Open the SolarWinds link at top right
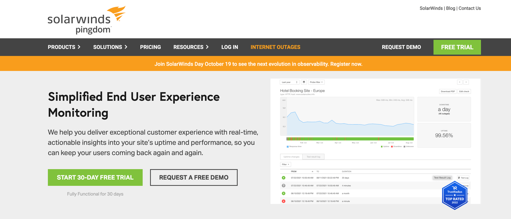Image resolution: width=511 pixels, height=219 pixels. (x=431, y=8)
